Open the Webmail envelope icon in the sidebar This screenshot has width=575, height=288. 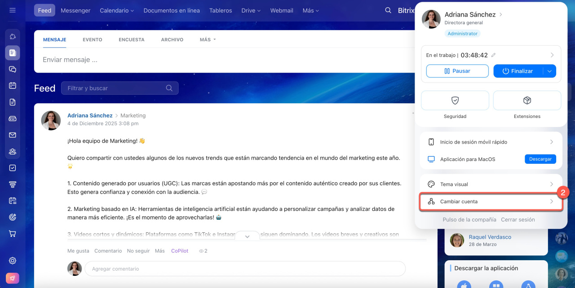click(x=13, y=135)
